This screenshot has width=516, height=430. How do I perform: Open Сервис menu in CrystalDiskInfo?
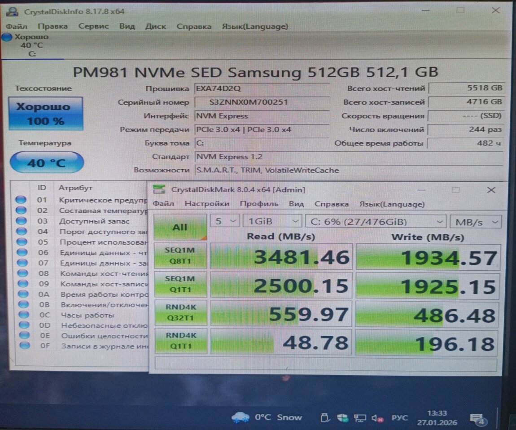tap(93, 26)
